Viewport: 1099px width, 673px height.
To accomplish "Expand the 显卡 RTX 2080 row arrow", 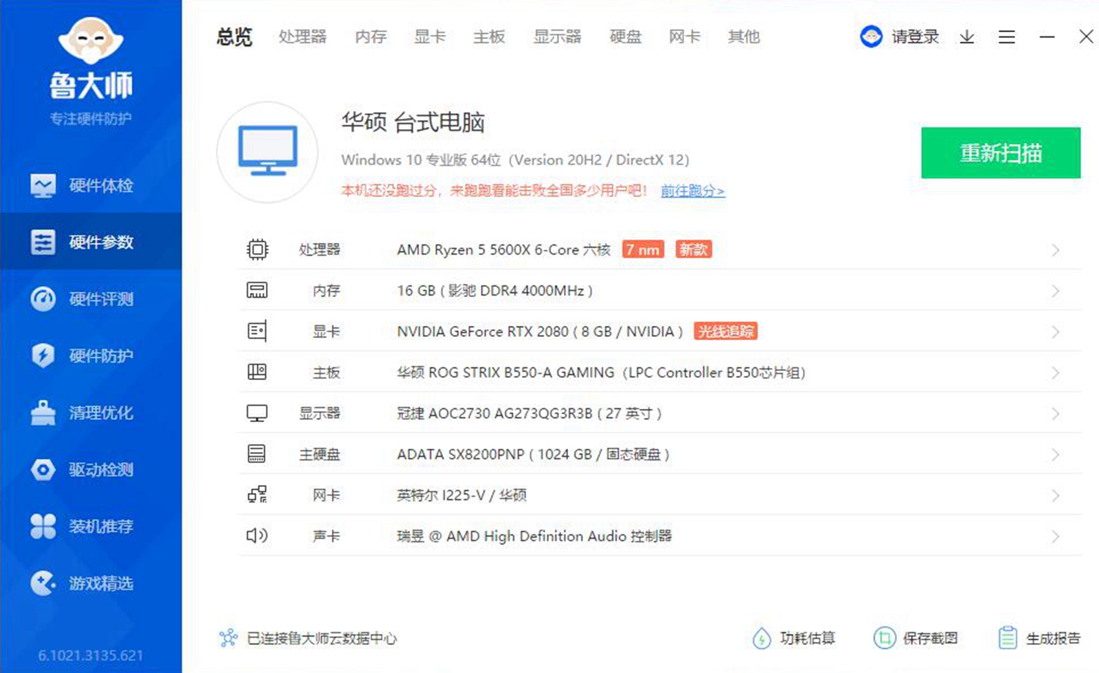I will tap(1055, 332).
